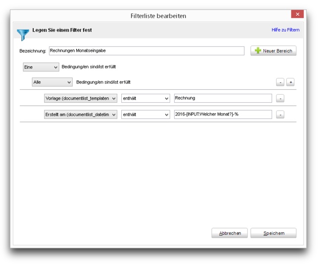Expand the Erstellt am field dropdown

click(x=81, y=115)
